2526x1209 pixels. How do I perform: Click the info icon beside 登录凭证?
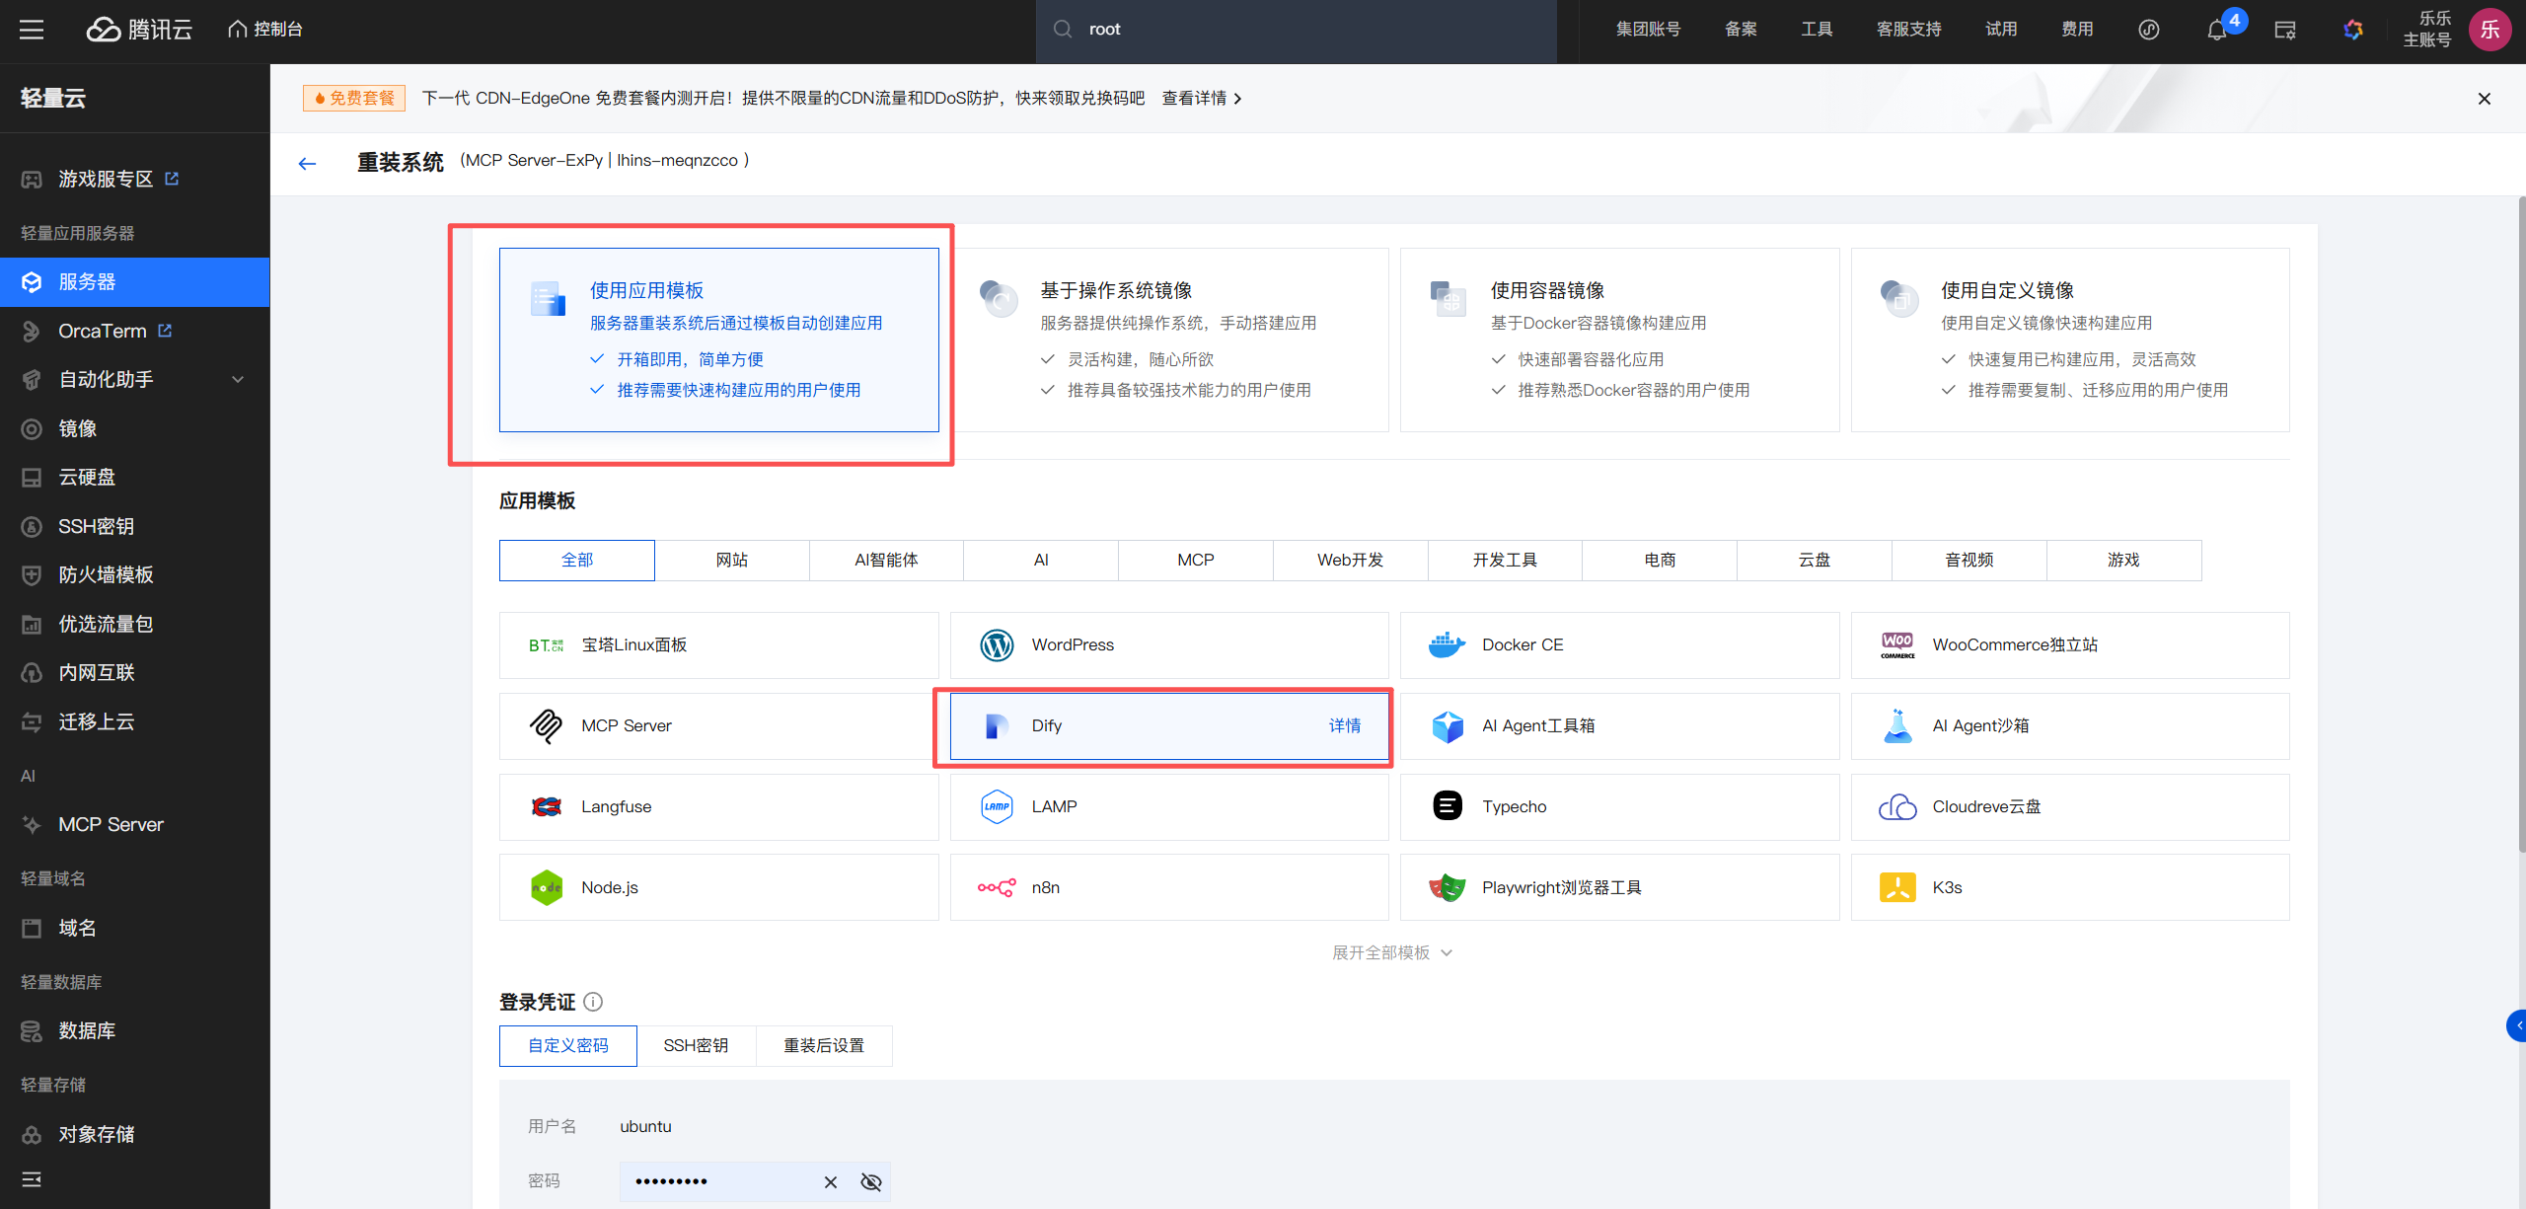pyautogui.click(x=593, y=1003)
